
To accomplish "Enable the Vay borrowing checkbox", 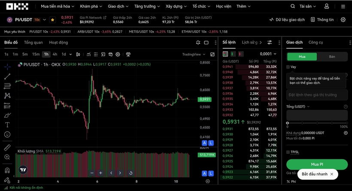I will [288, 67].
